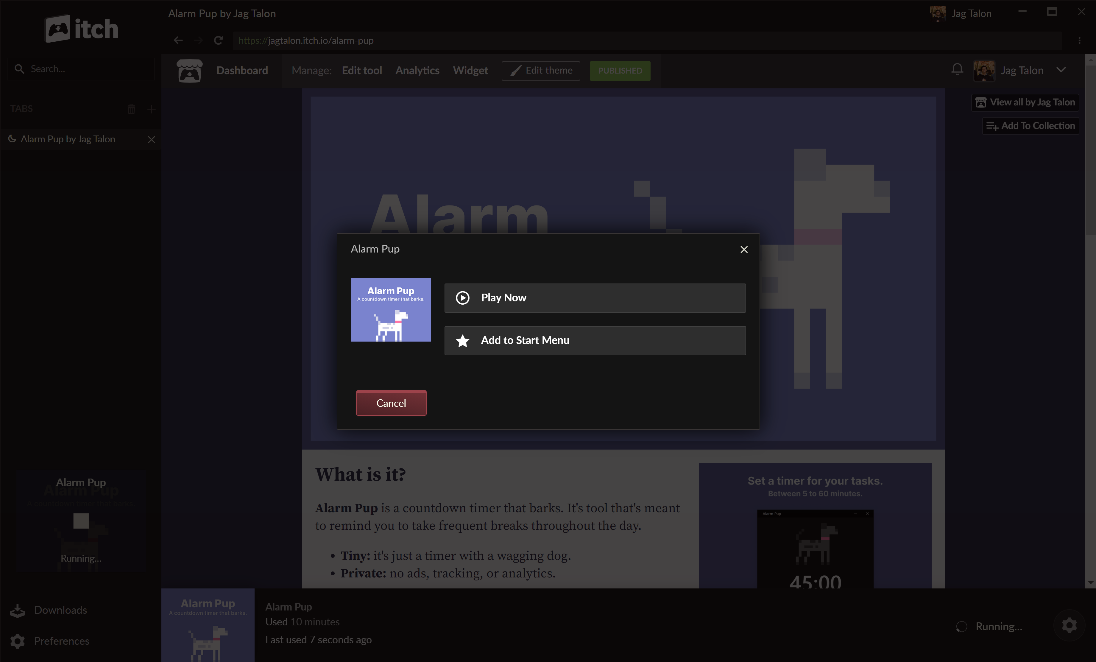The width and height of the screenshot is (1096, 662).
Task: Open Preferences in sidebar
Action: point(61,641)
